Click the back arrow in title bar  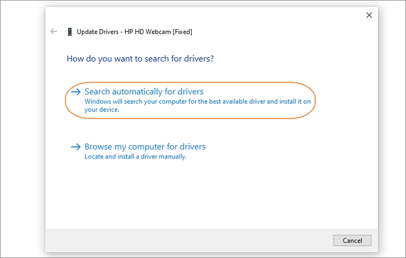[x=53, y=32]
